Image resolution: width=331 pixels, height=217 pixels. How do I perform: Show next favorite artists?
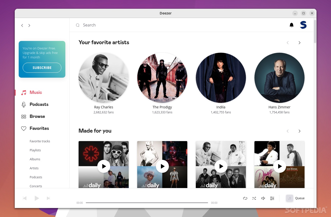300,43
